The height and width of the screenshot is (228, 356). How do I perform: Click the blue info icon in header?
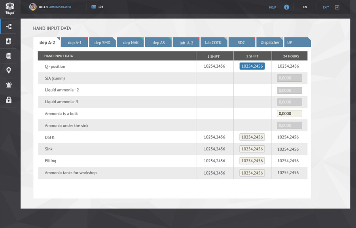[x=286, y=7]
